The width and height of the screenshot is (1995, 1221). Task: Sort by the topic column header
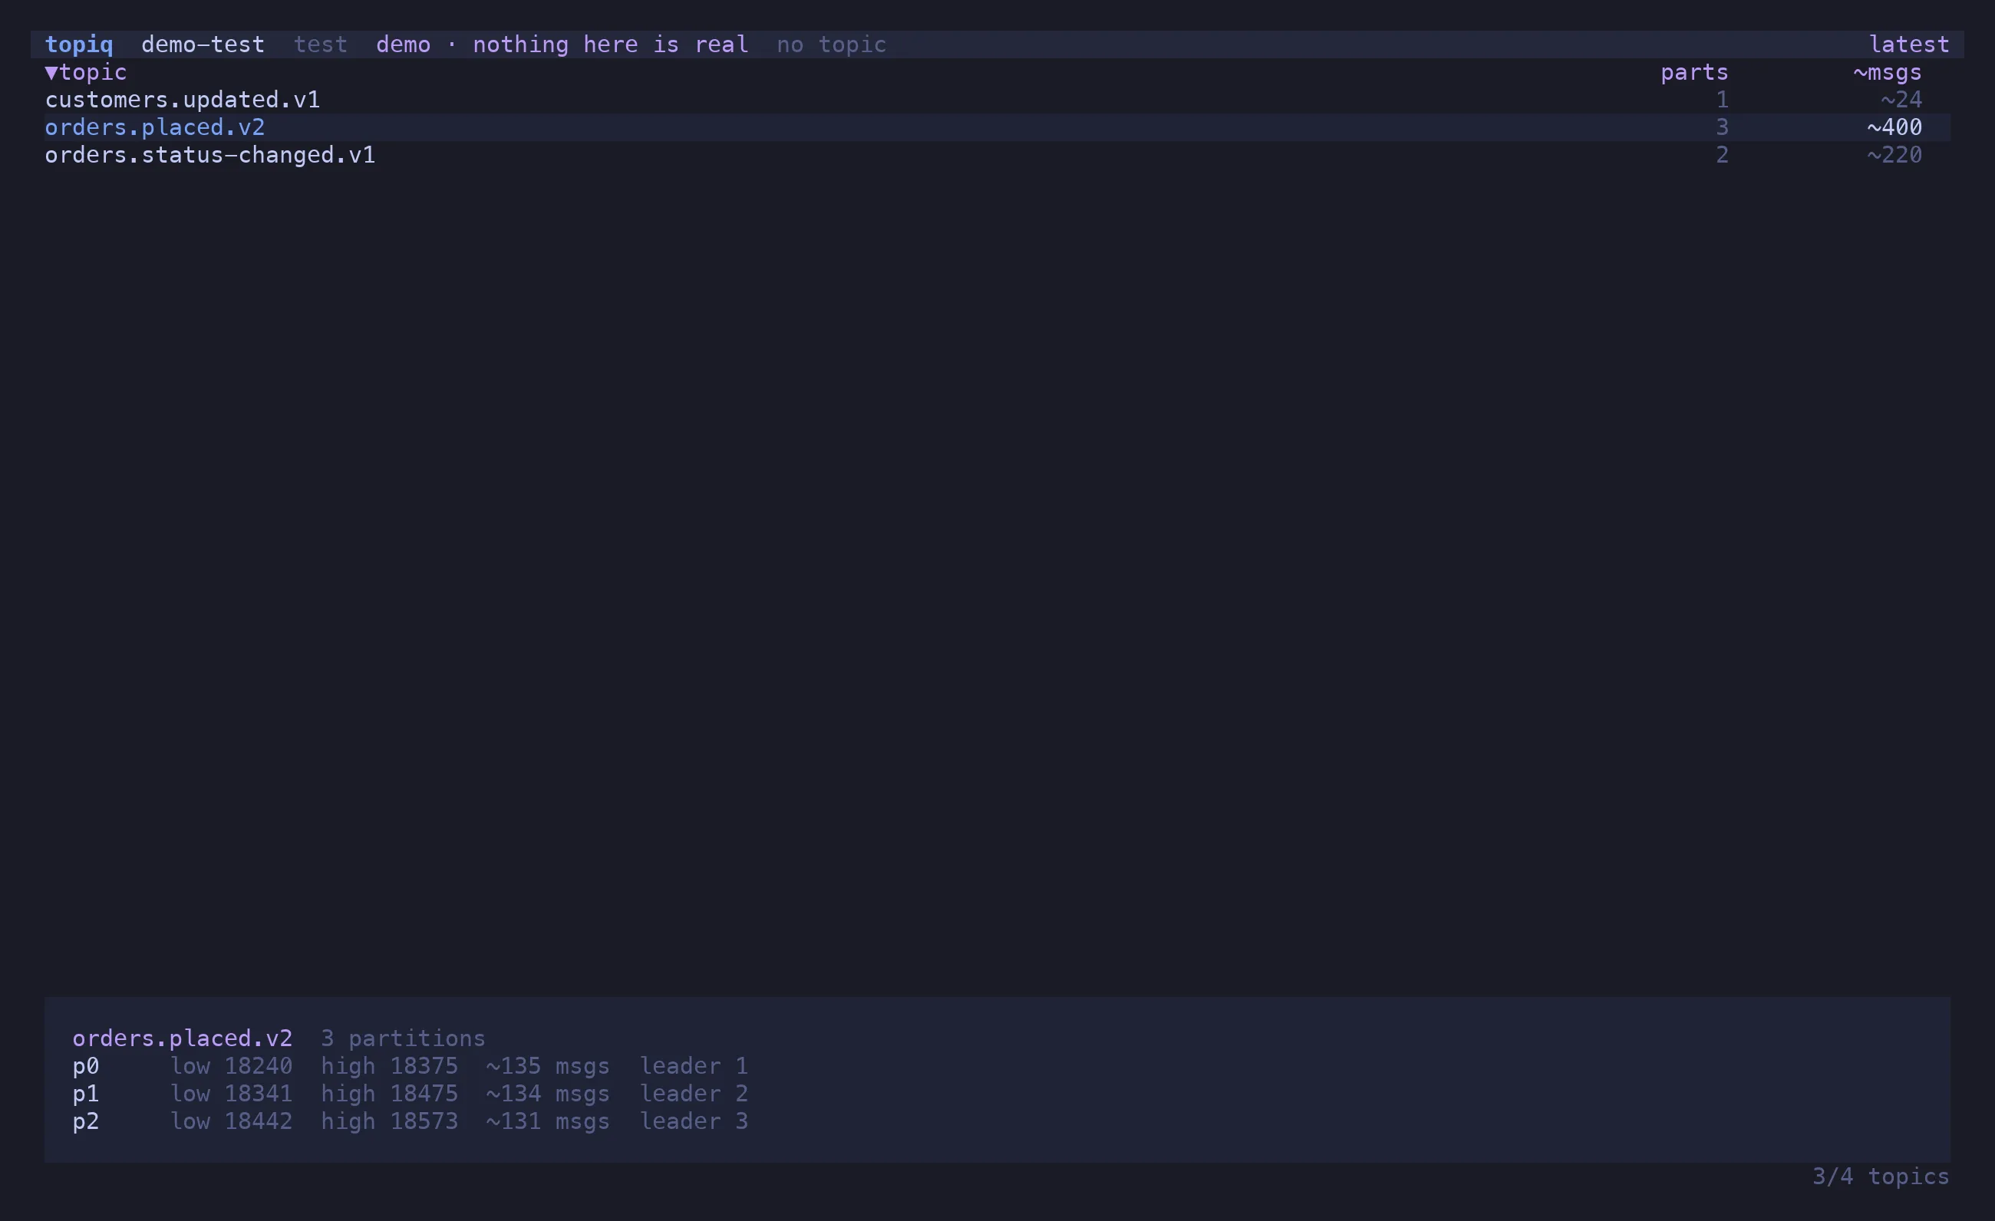tap(86, 72)
